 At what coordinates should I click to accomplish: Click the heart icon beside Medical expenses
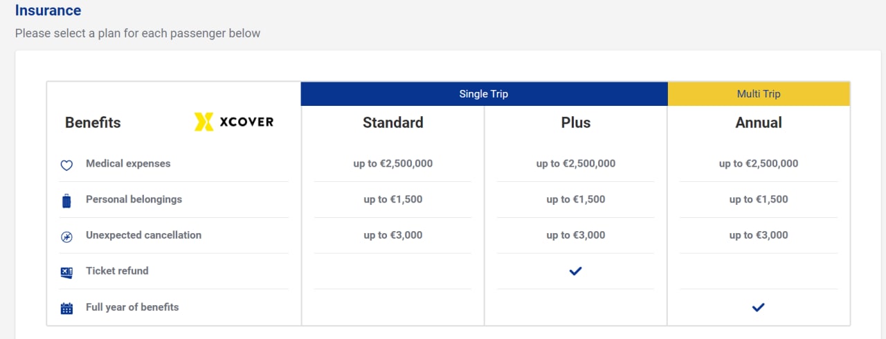click(x=66, y=165)
